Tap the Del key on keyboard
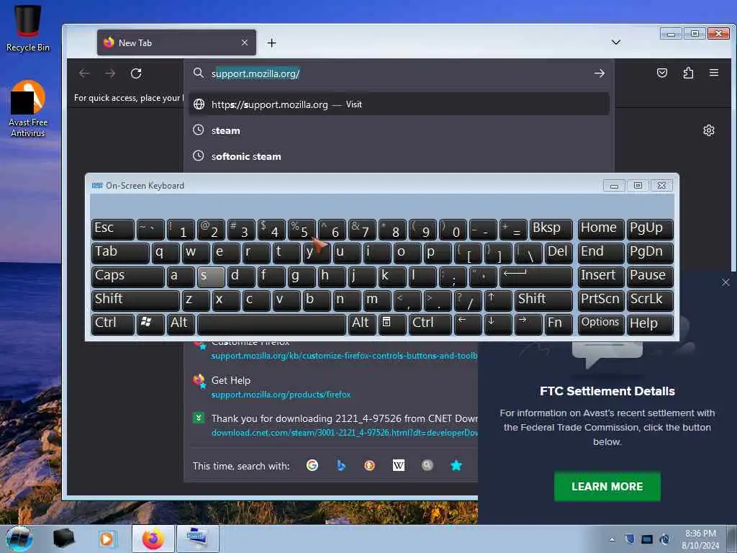This screenshot has height=553, width=737. 559,253
